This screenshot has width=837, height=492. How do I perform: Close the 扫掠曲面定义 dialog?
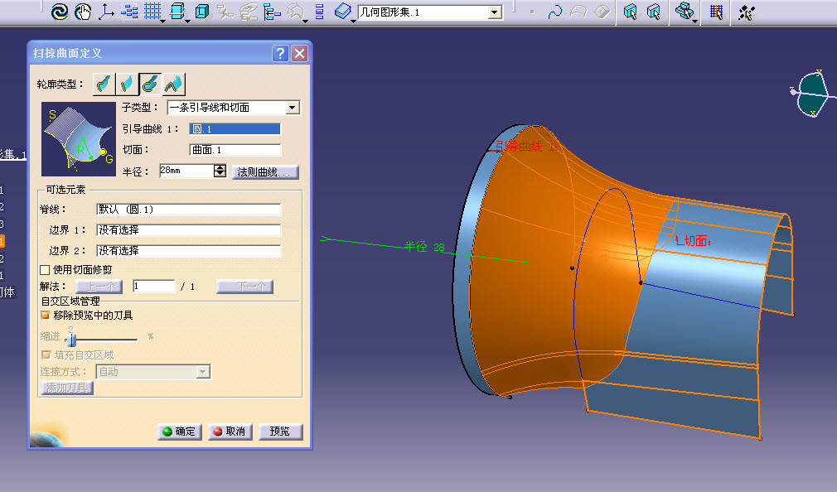[x=300, y=53]
